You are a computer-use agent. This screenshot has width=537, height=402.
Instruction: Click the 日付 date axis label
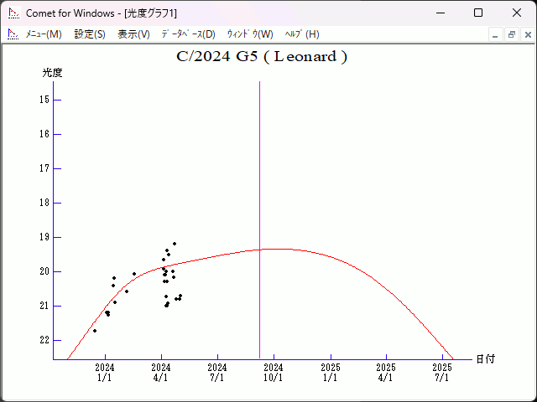tap(485, 358)
